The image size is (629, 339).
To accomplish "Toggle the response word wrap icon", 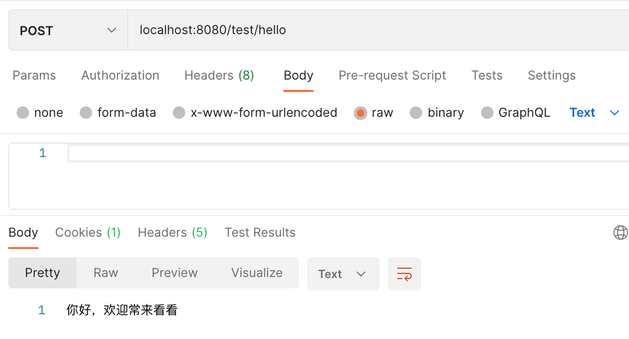I will pyautogui.click(x=405, y=274).
